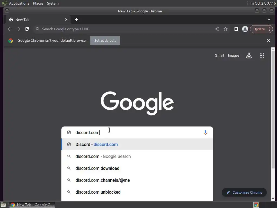Click the search icon in address bar
The image size is (277, 208).
37,29
